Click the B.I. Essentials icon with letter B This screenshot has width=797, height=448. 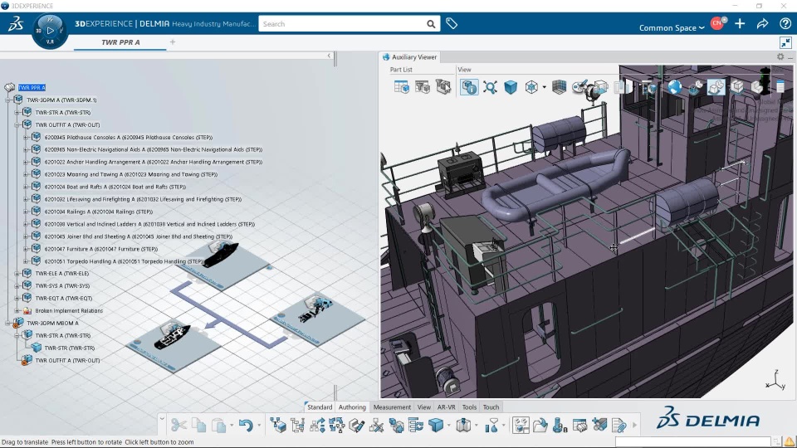point(560,425)
